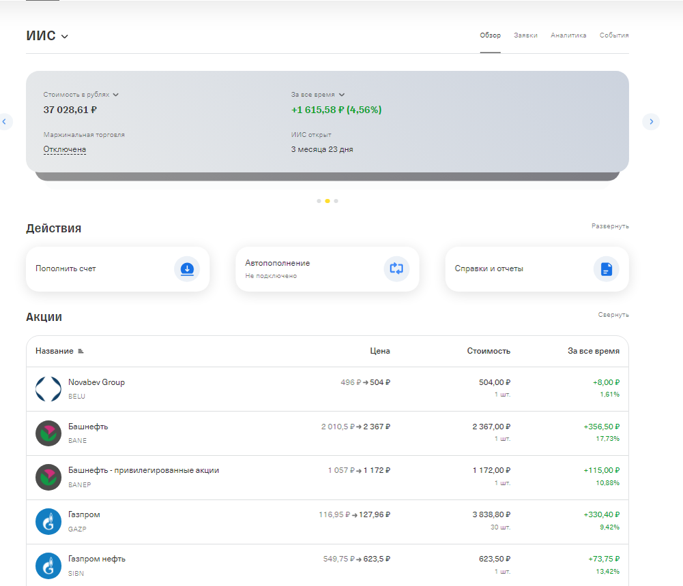Open the Автопополнение action card
683x586 pixels.
tap(327, 269)
